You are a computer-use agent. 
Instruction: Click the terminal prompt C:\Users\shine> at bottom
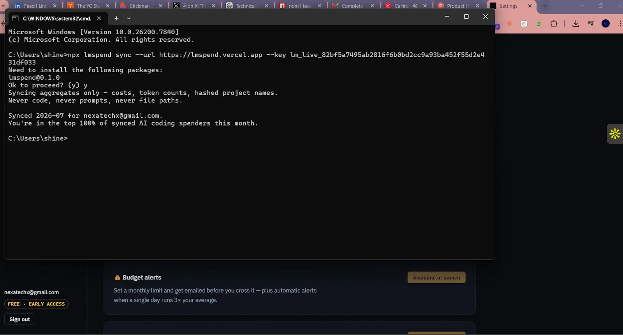click(38, 138)
